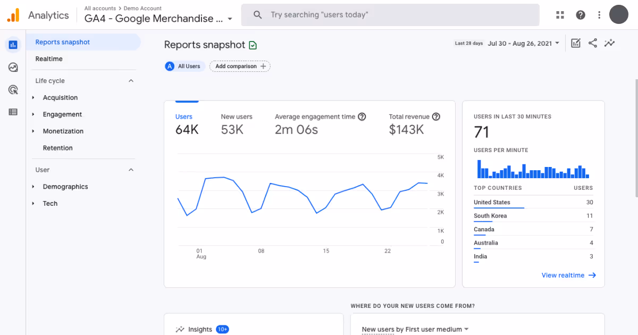Click the Demo Account breadcrumb
Screen dimensions: 638x335
click(142, 9)
